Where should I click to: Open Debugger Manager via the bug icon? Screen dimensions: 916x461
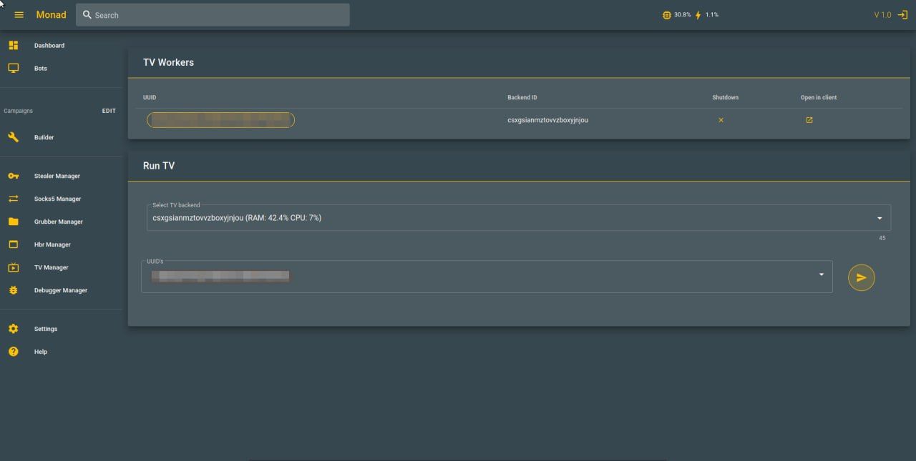(x=13, y=290)
